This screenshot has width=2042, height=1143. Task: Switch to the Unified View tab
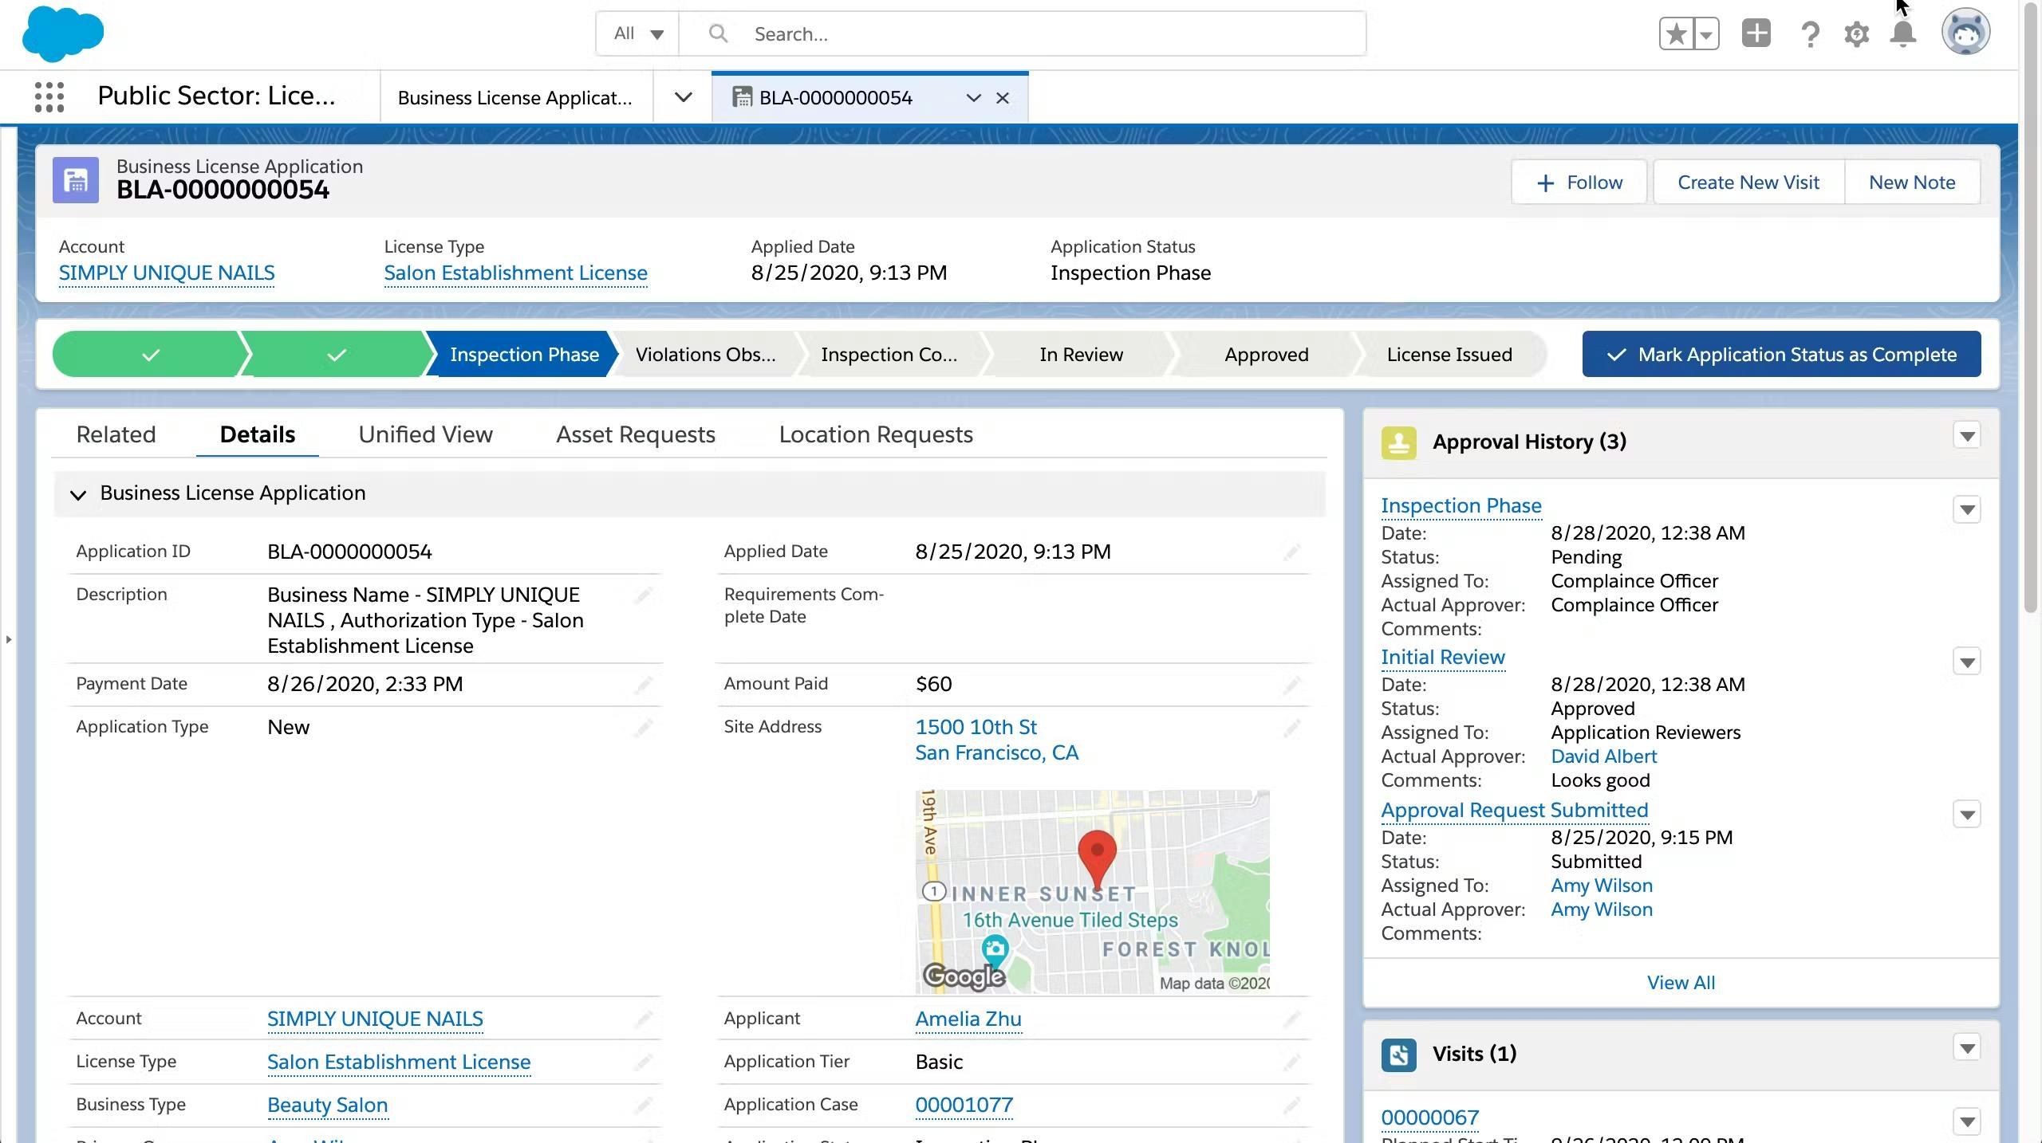coord(425,434)
